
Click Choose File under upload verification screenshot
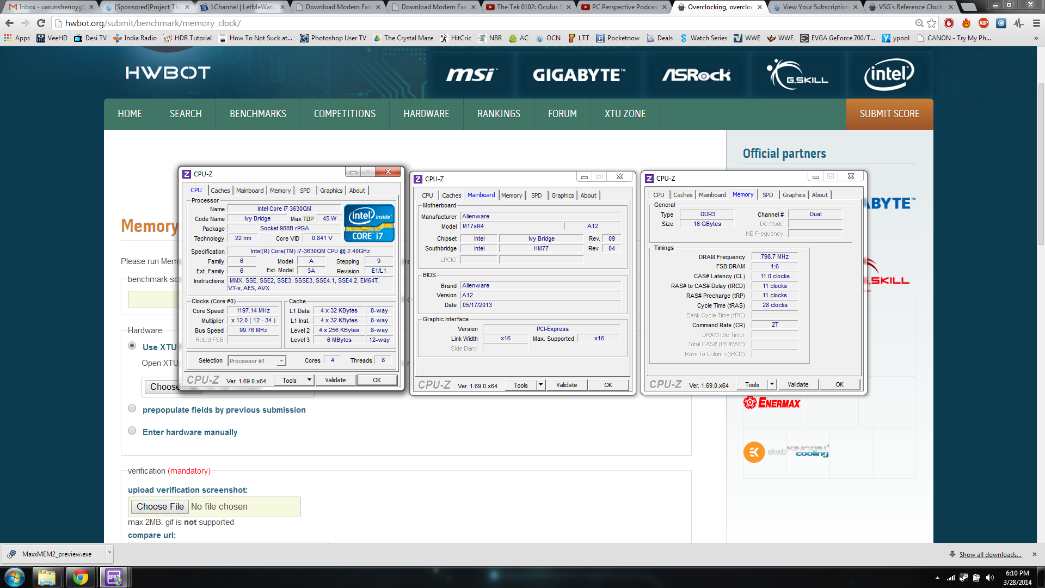159,506
